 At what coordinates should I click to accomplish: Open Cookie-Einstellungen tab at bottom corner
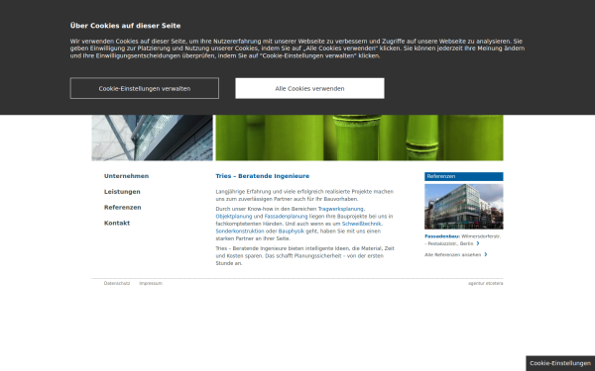click(560, 363)
